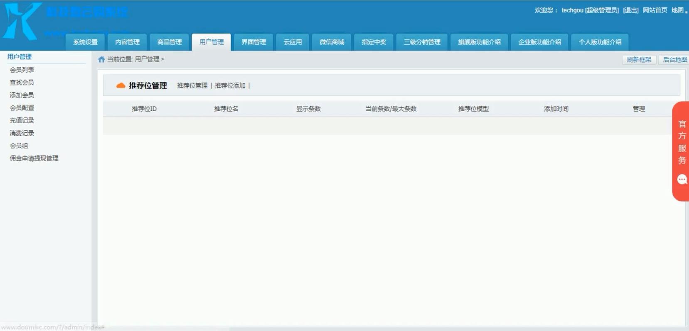Open 推荐位添加 link
The width and height of the screenshot is (689, 331).
point(230,85)
